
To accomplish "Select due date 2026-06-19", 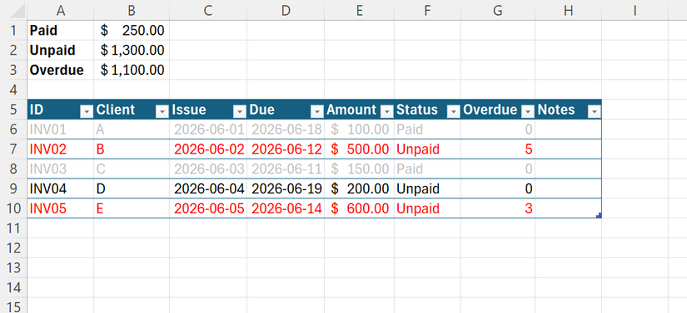I will (286, 188).
